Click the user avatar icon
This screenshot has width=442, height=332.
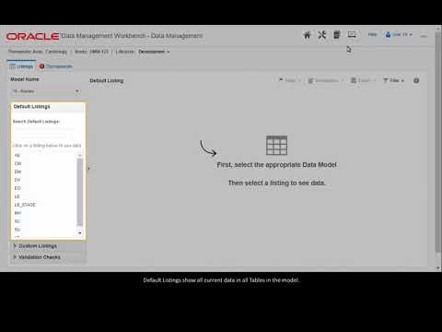(389, 34)
